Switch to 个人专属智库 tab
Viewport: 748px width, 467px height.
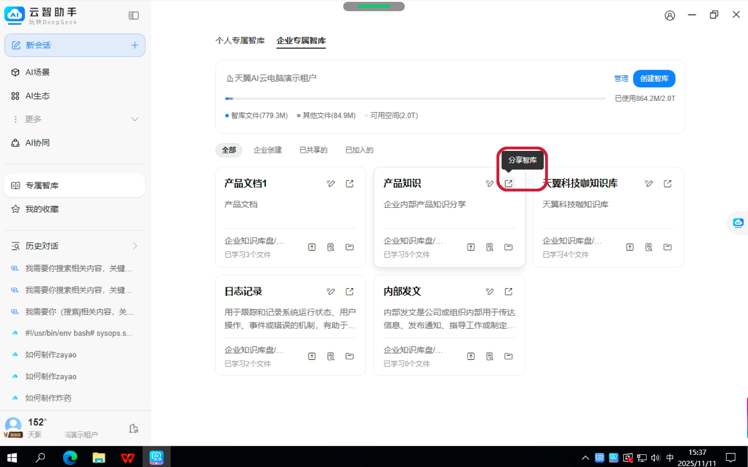(x=240, y=41)
